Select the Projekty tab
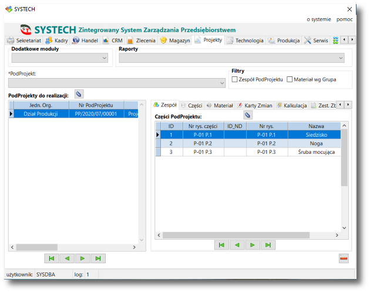This screenshot has height=293, width=370. click(x=208, y=40)
